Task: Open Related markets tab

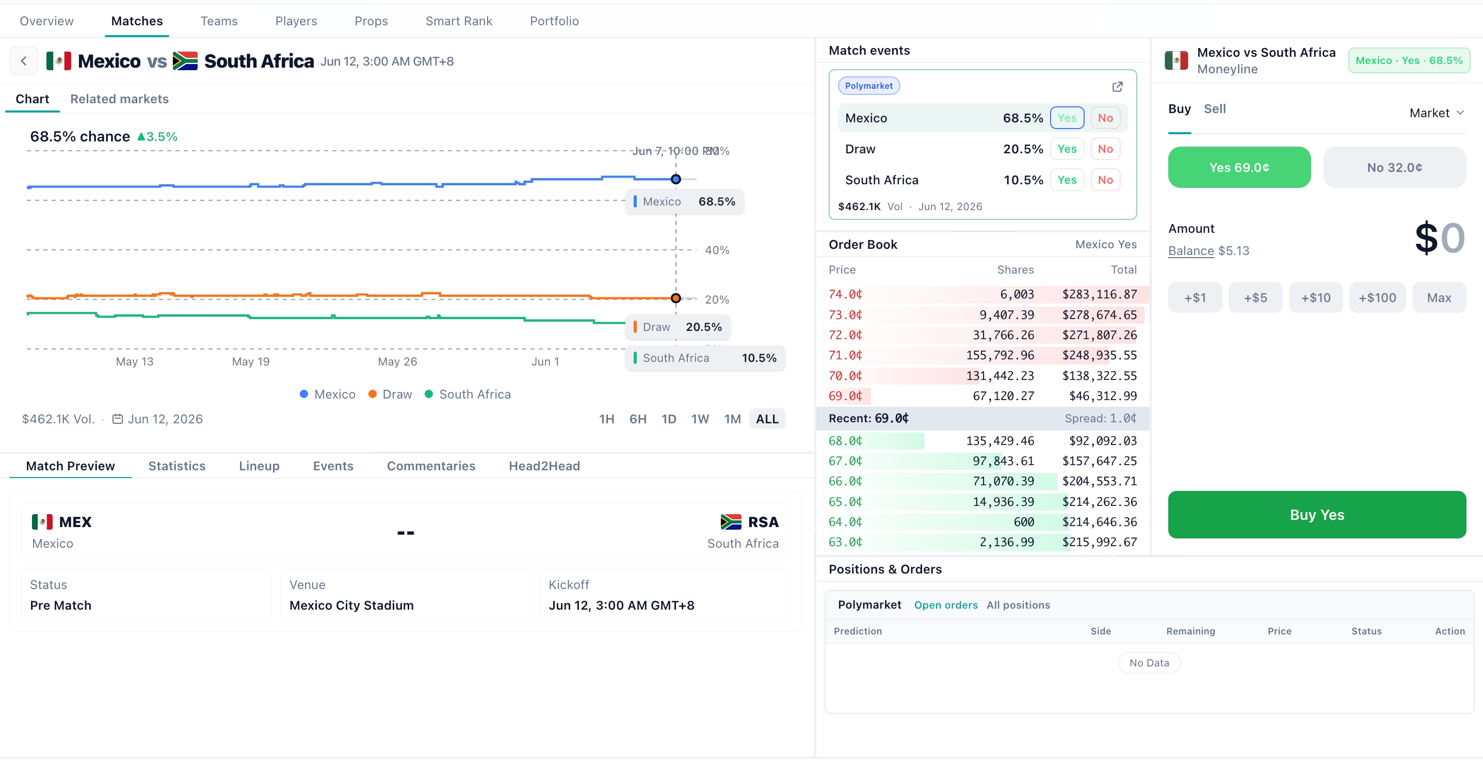Action: point(119,99)
